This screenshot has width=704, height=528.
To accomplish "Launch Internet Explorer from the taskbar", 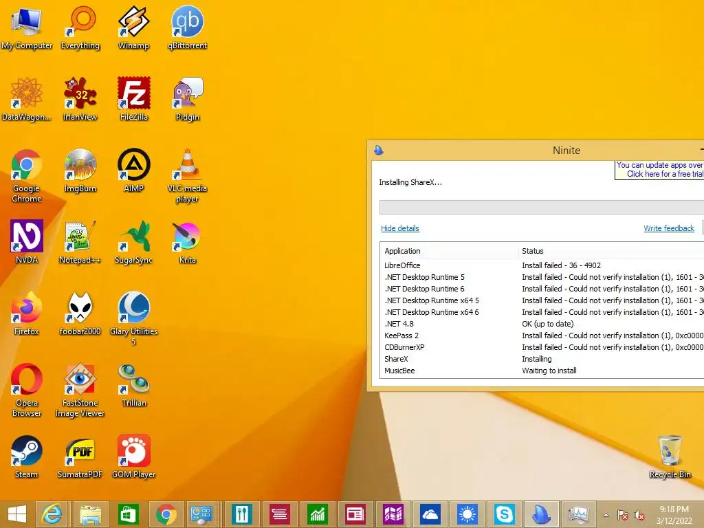I will (52, 514).
